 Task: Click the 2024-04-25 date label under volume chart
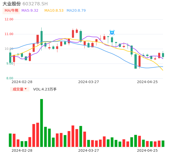click(147, 150)
